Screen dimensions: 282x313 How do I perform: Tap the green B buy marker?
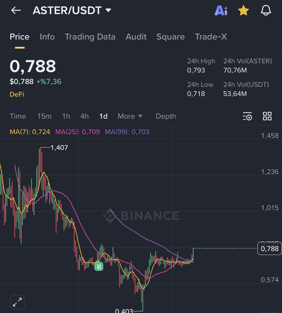(x=99, y=267)
